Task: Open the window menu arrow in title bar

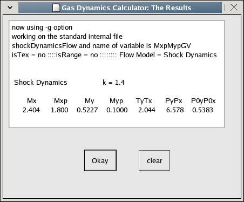Action: tap(10, 8)
